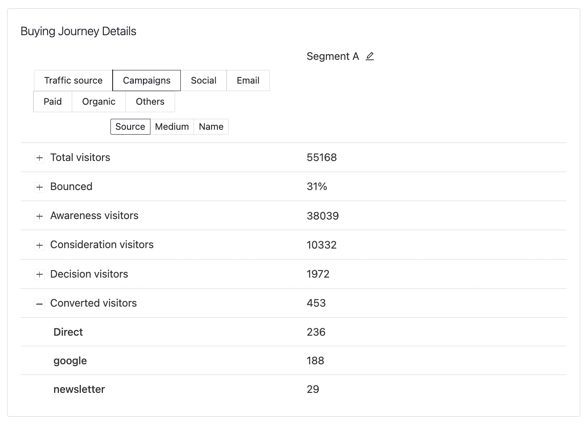Expand the Awareness visitors row
The image size is (586, 425).
[x=40, y=216]
